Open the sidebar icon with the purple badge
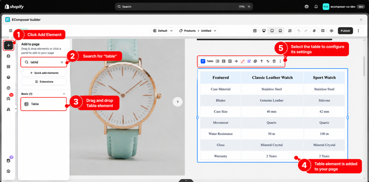The width and height of the screenshot is (369, 182). [9, 161]
